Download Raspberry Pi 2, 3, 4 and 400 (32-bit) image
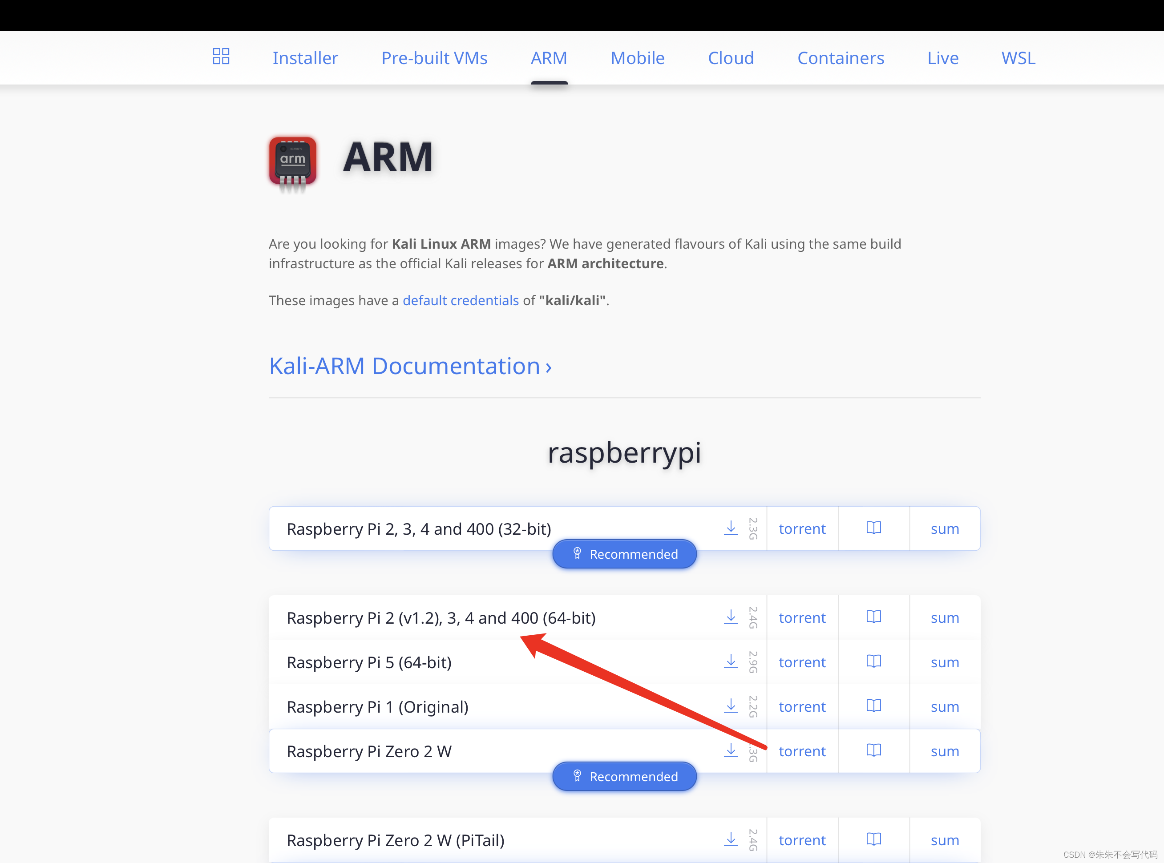 (731, 528)
